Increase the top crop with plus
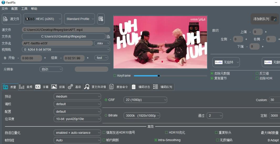 coord(266,32)
